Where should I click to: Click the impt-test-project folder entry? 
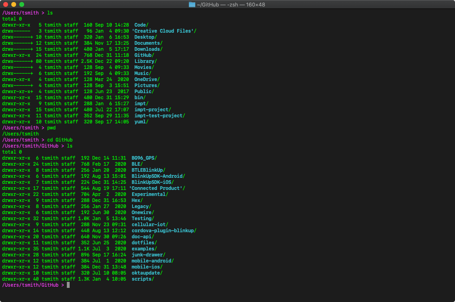(159, 115)
